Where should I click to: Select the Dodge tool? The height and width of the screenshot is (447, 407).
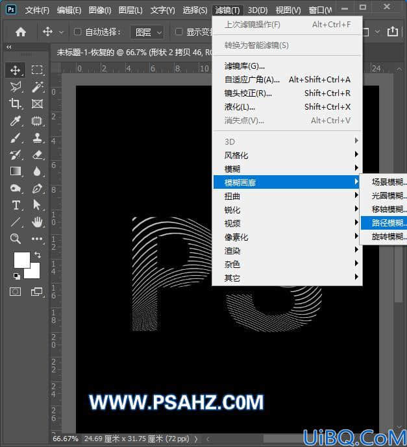pyautogui.click(x=16, y=188)
